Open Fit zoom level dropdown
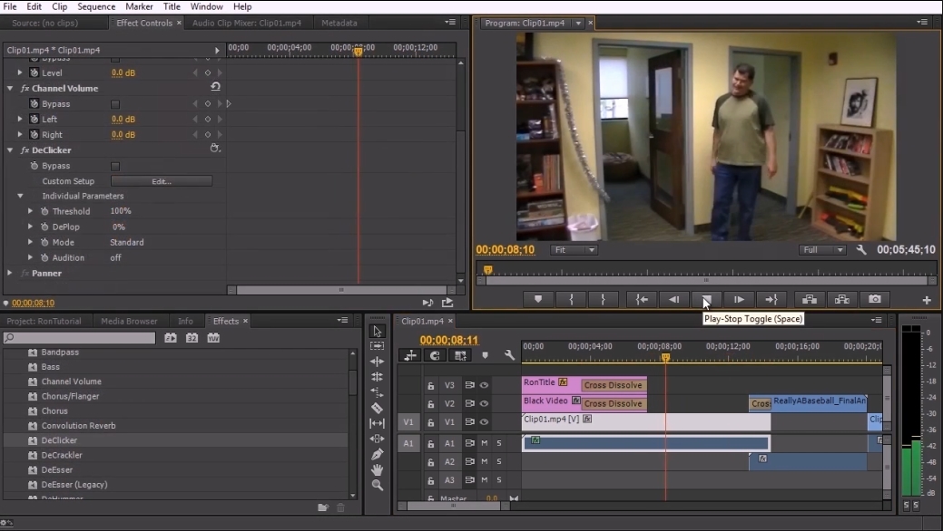The width and height of the screenshot is (943, 531). (573, 250)
